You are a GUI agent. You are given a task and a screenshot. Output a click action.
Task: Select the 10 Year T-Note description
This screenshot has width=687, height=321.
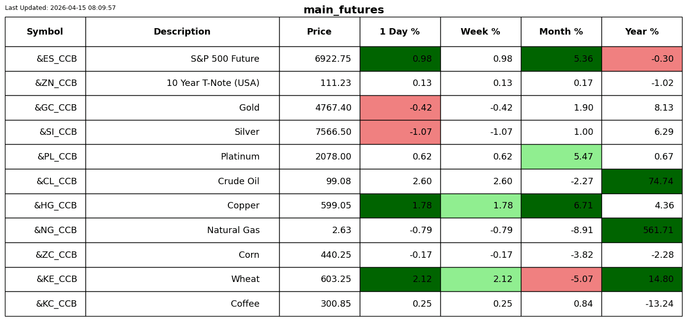tap(213, 83)
